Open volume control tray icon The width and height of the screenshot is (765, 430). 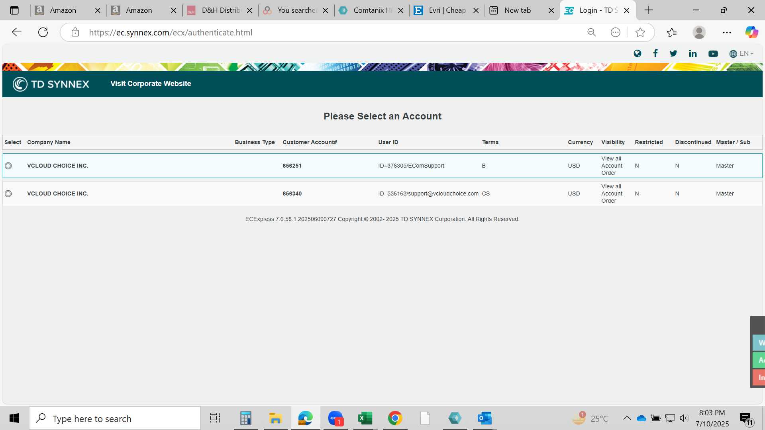point(684,418)
